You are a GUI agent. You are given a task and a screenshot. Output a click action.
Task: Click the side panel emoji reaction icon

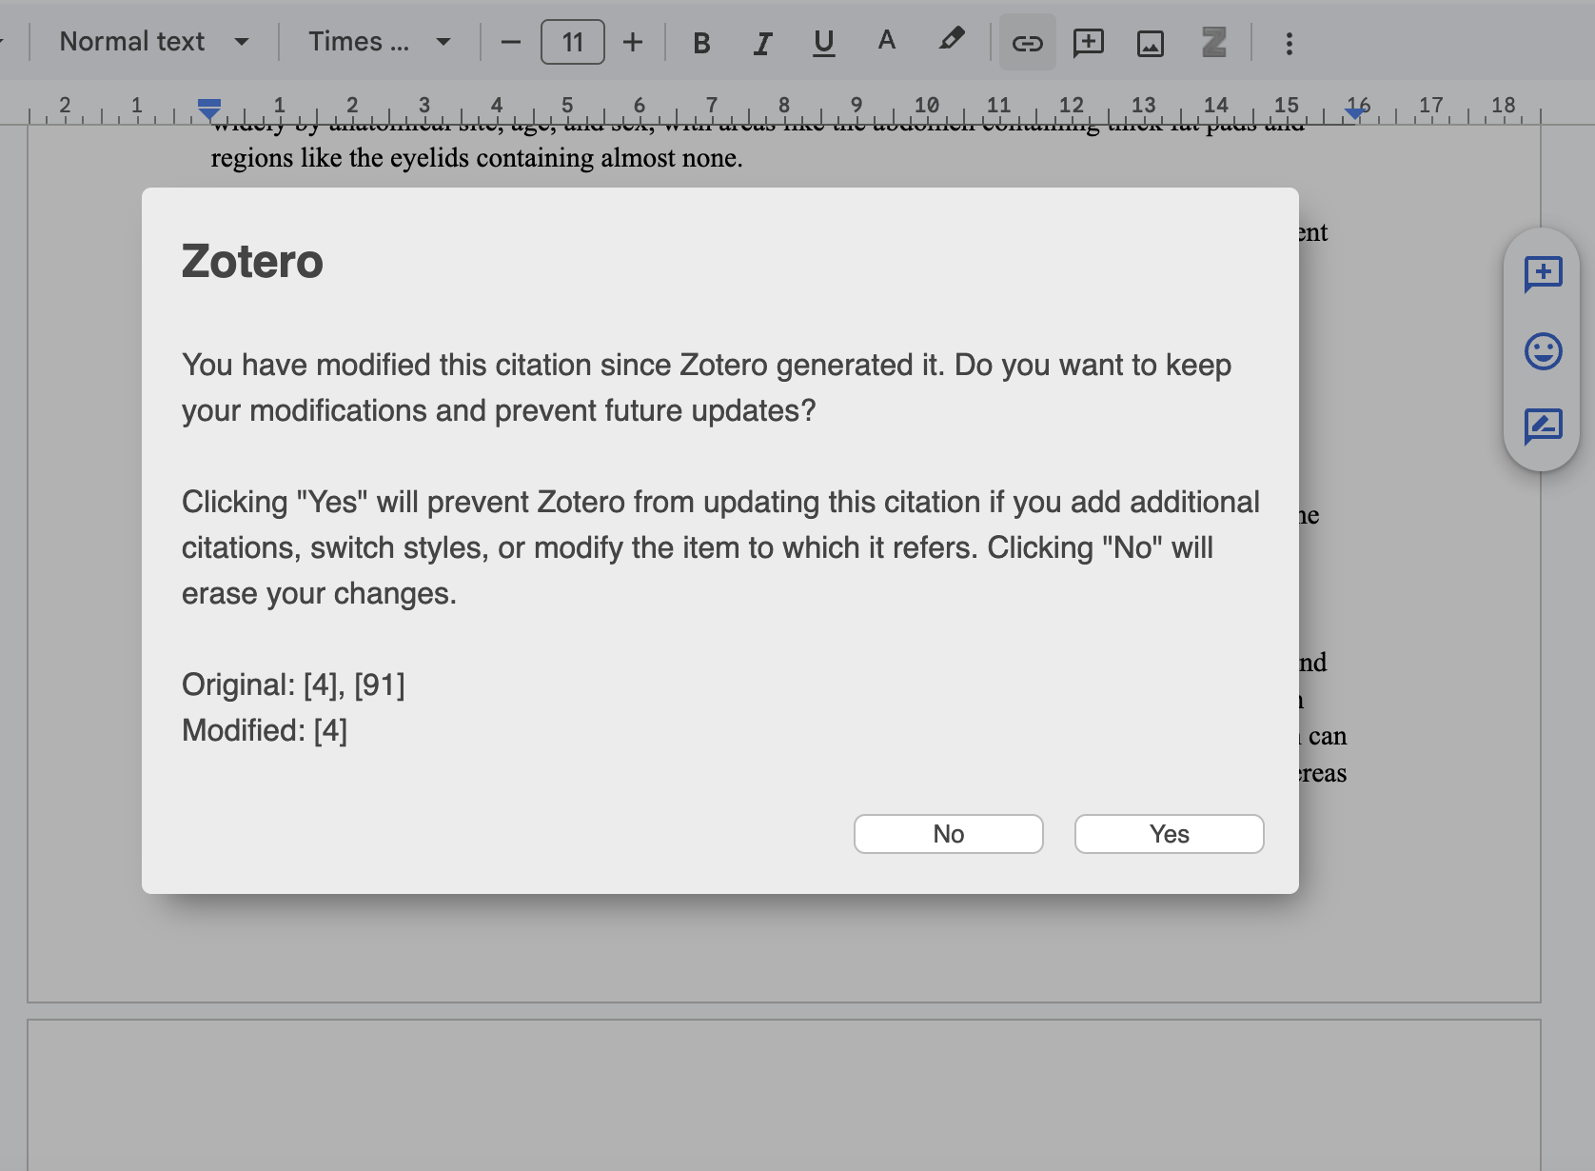coord(1543,351)
